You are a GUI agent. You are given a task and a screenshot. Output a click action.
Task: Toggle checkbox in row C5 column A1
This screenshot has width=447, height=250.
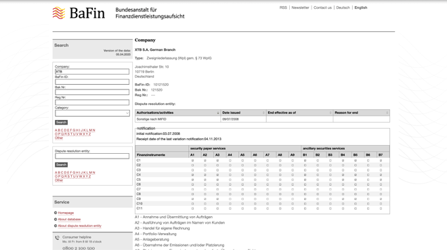point(192,180)
